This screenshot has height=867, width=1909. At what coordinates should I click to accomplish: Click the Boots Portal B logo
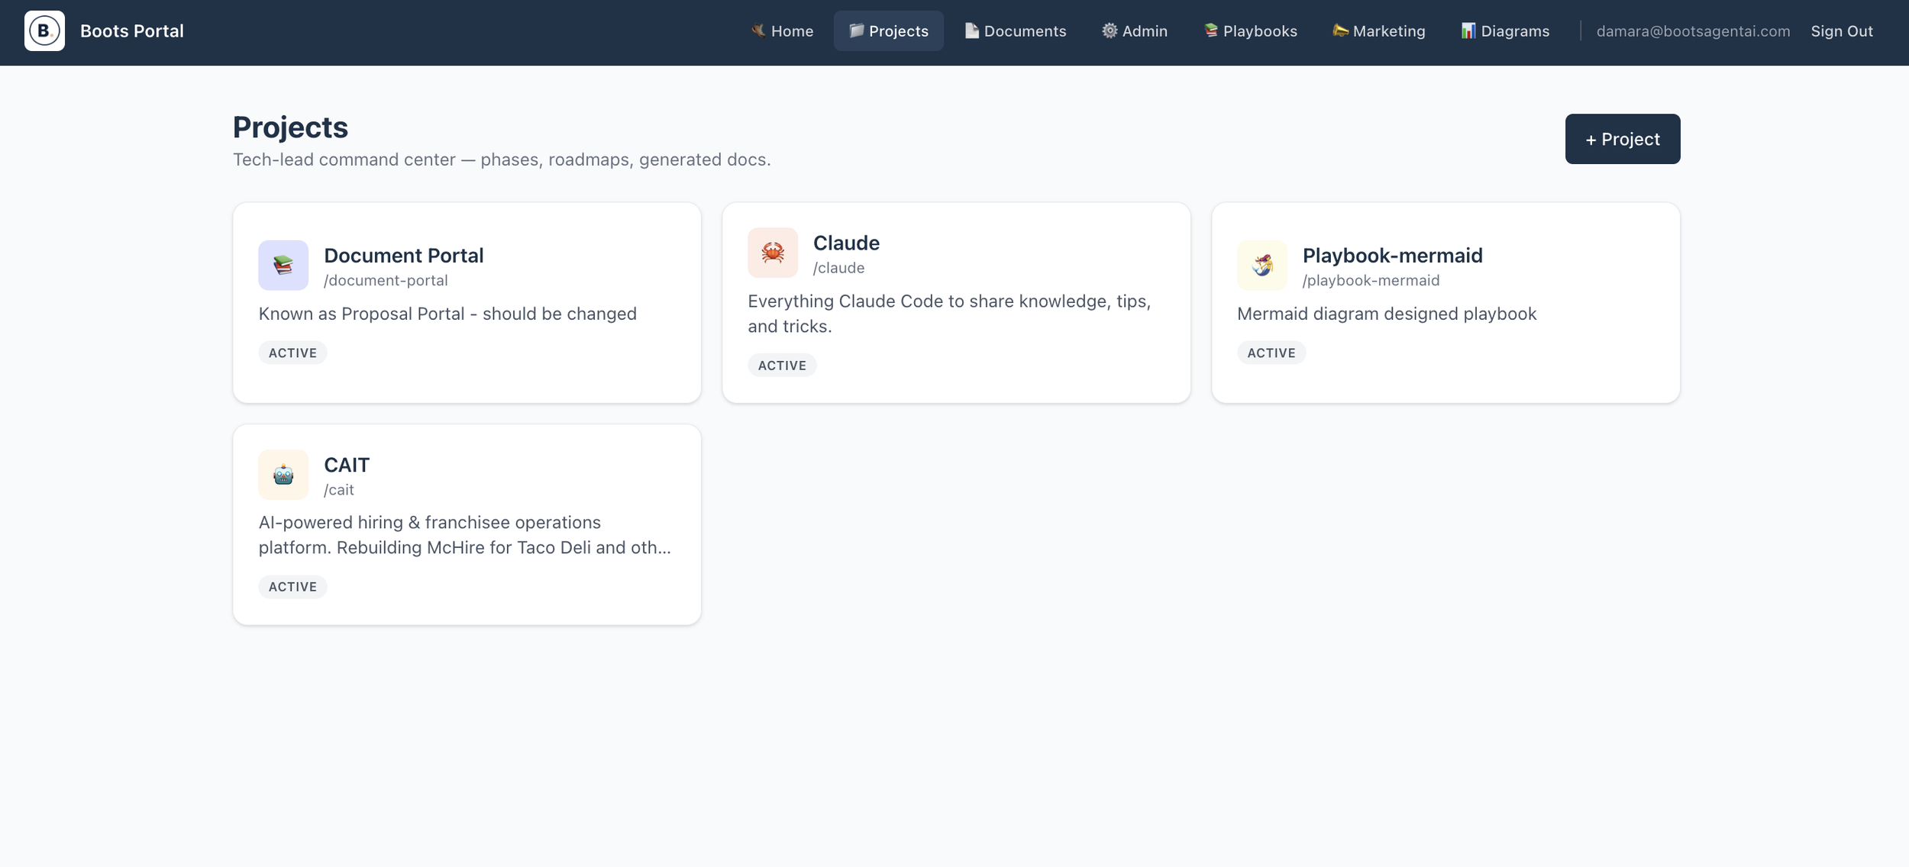click(x=44, y=31)
